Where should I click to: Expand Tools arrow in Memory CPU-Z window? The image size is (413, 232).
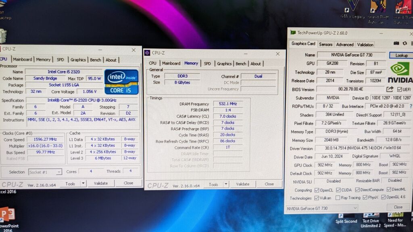click(x=226, y=184)
